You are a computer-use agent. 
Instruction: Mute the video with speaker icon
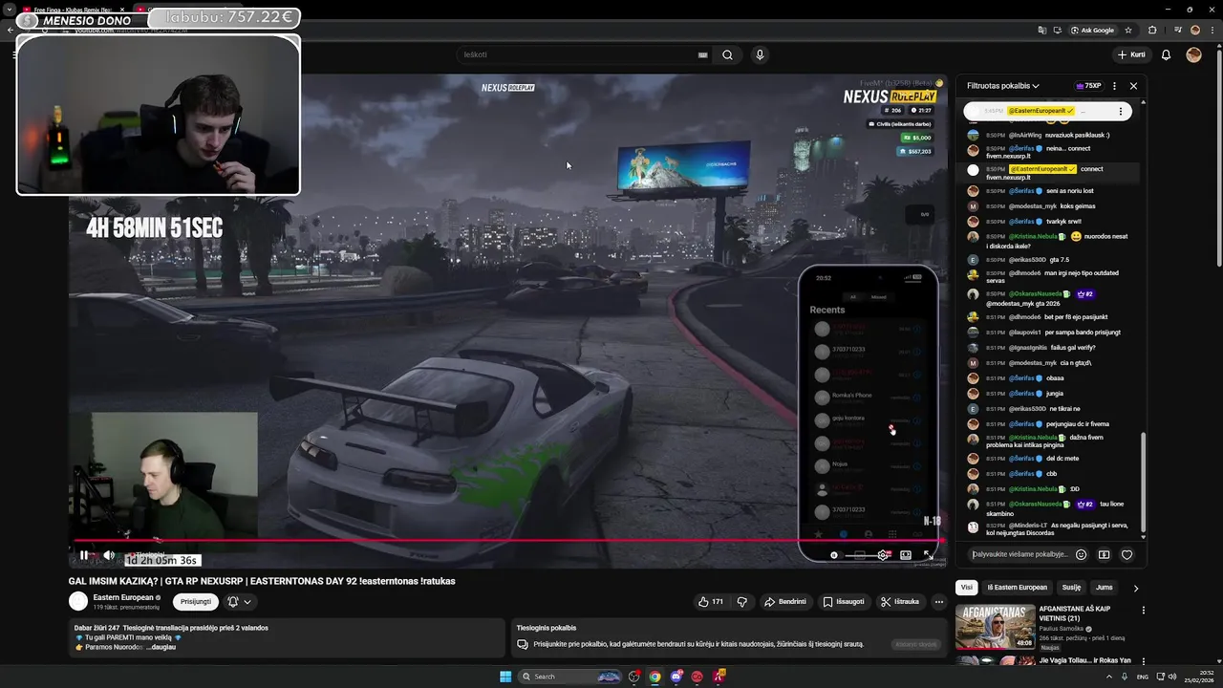click(x=109, y=555)
